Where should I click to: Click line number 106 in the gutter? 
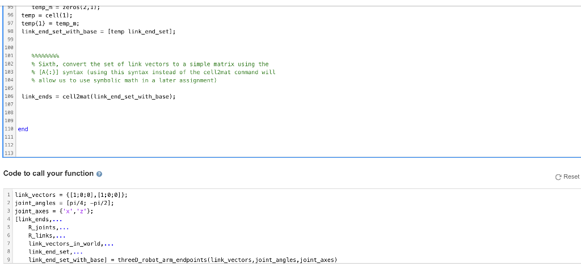pyautogui.click(x=9, y=97)
